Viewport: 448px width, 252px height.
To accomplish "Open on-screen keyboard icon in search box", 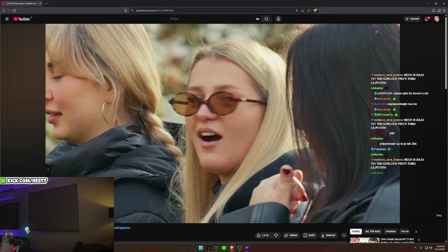I will [x=258, y=19].
